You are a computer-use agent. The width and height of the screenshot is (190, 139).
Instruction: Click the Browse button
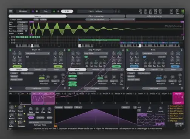23,11
